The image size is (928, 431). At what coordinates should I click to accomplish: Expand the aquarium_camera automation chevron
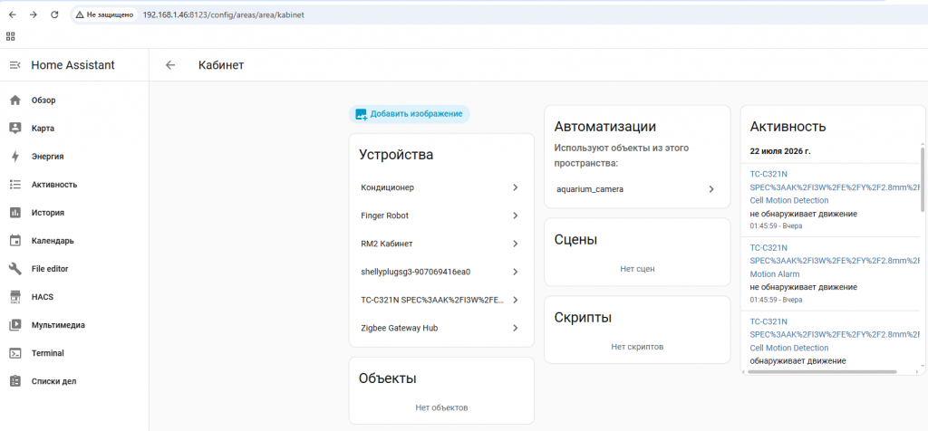coord(711,190)
